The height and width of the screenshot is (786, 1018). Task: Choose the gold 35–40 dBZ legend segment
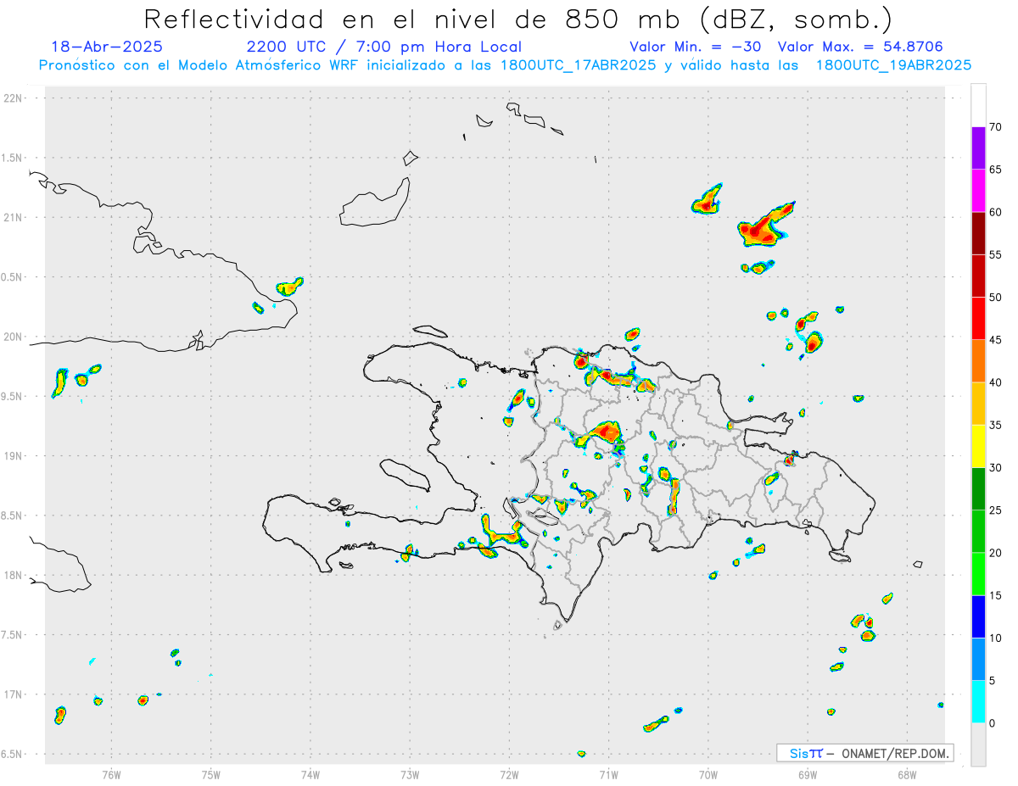point(978,404)
